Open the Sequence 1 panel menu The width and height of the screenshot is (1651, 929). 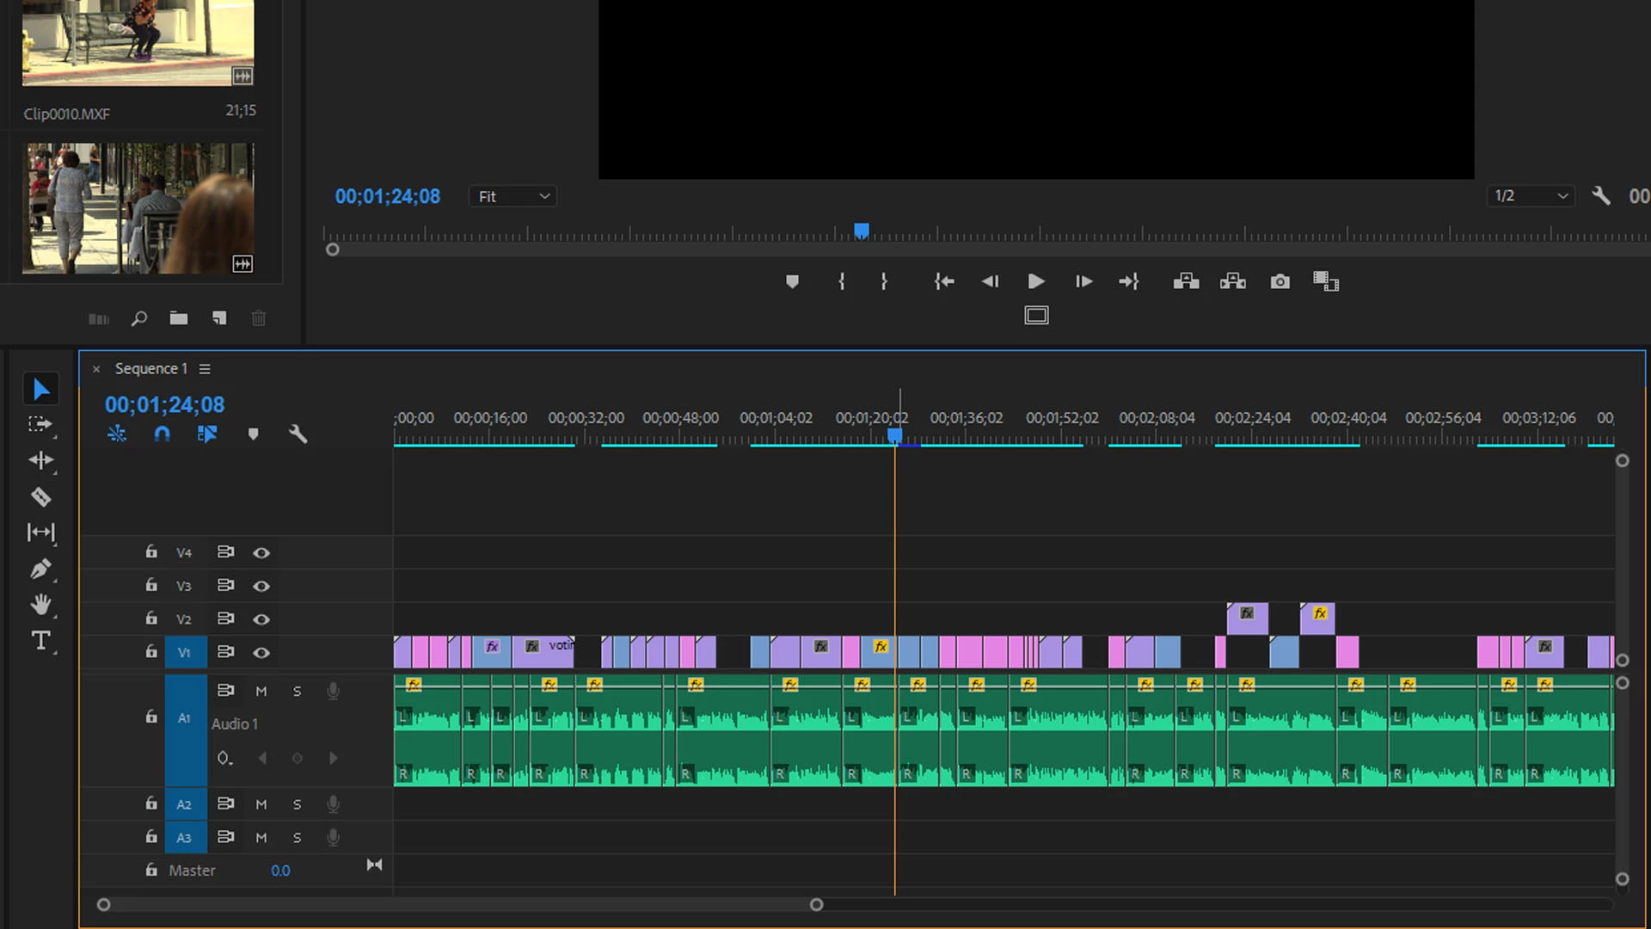205,369
